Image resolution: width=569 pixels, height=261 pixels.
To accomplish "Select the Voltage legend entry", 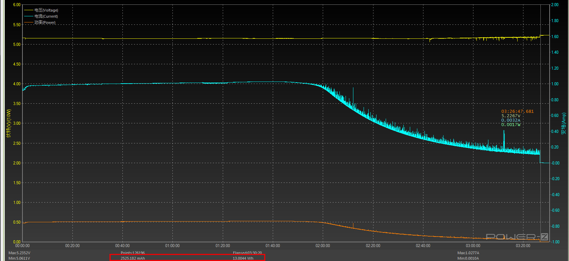I will tap(46, 10).
